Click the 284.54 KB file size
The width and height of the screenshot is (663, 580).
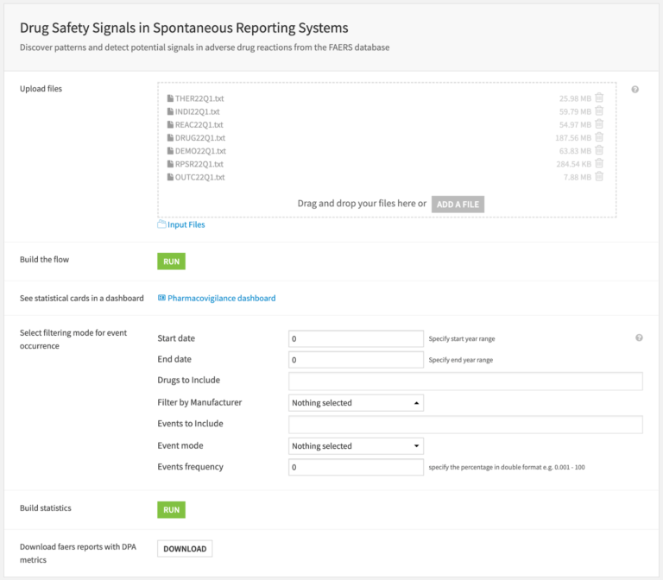pos(574,164)
